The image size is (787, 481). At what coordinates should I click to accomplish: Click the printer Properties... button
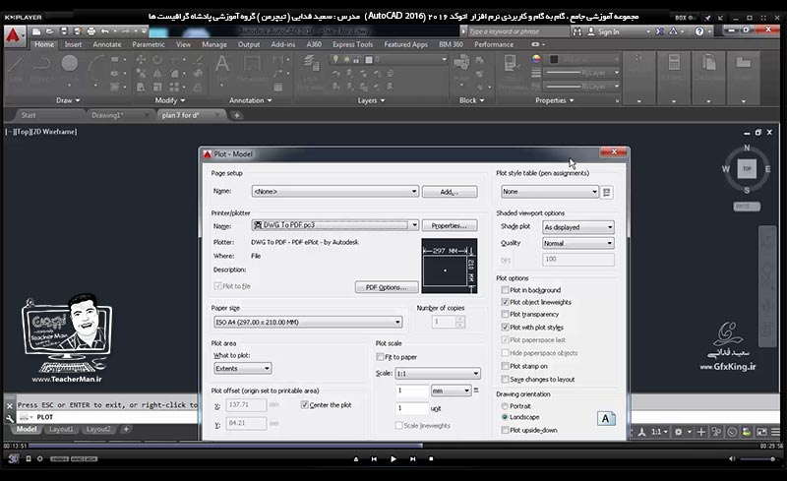tap(450, 225)
